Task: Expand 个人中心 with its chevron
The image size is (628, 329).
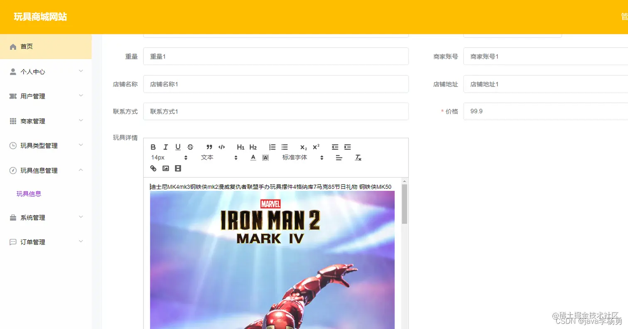Action: [81, 71]
